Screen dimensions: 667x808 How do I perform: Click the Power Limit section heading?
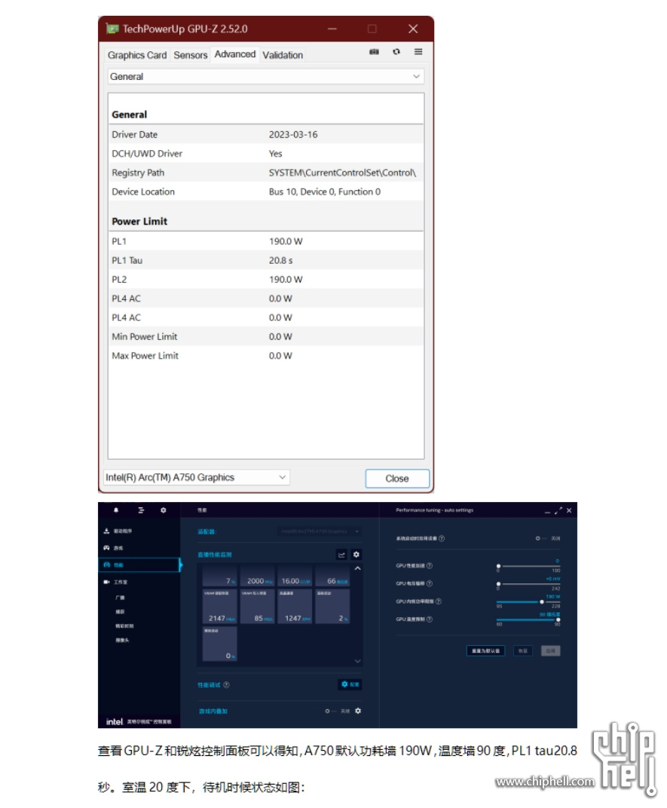(x=139, y=221)
